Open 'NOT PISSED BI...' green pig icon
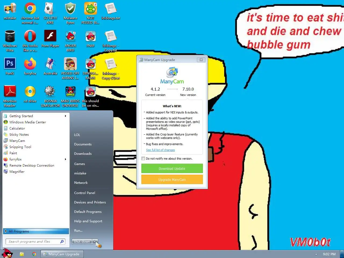The height and width of the screenshot is (258, 344). [x=90, y=13]
